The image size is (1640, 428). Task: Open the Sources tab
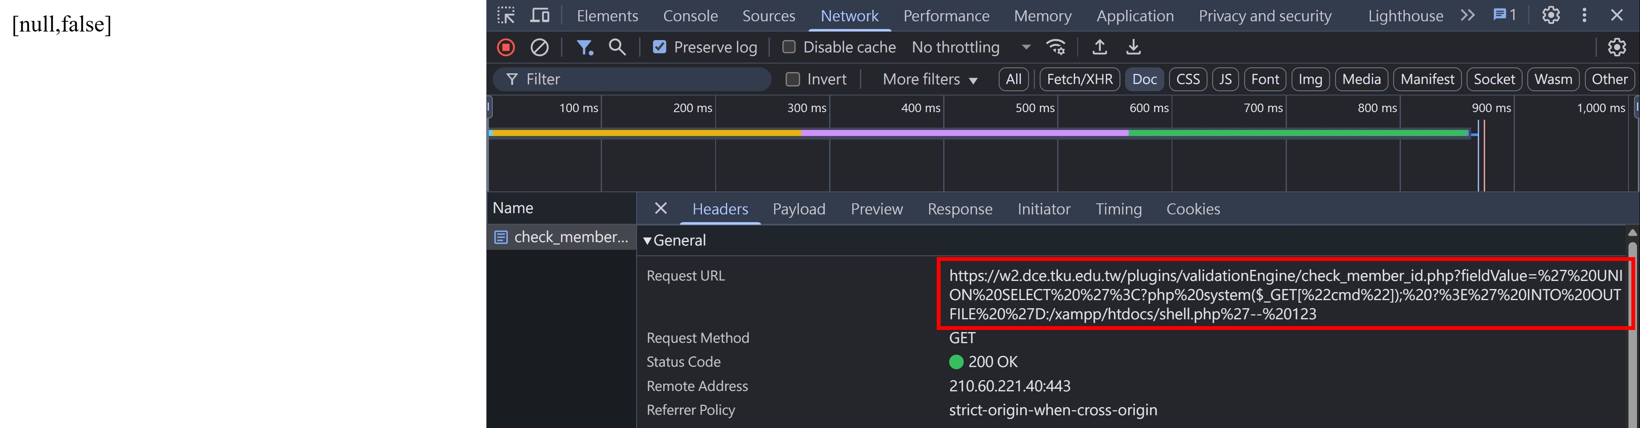tap(769, 16)
